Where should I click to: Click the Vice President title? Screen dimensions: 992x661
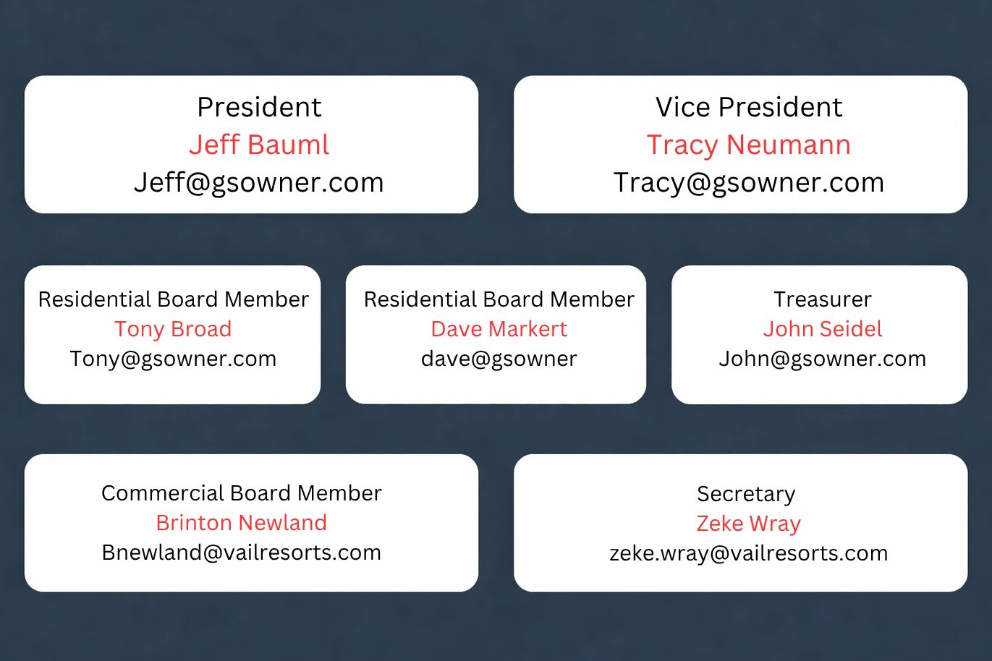pyautogui.click(x=749, y=107)
